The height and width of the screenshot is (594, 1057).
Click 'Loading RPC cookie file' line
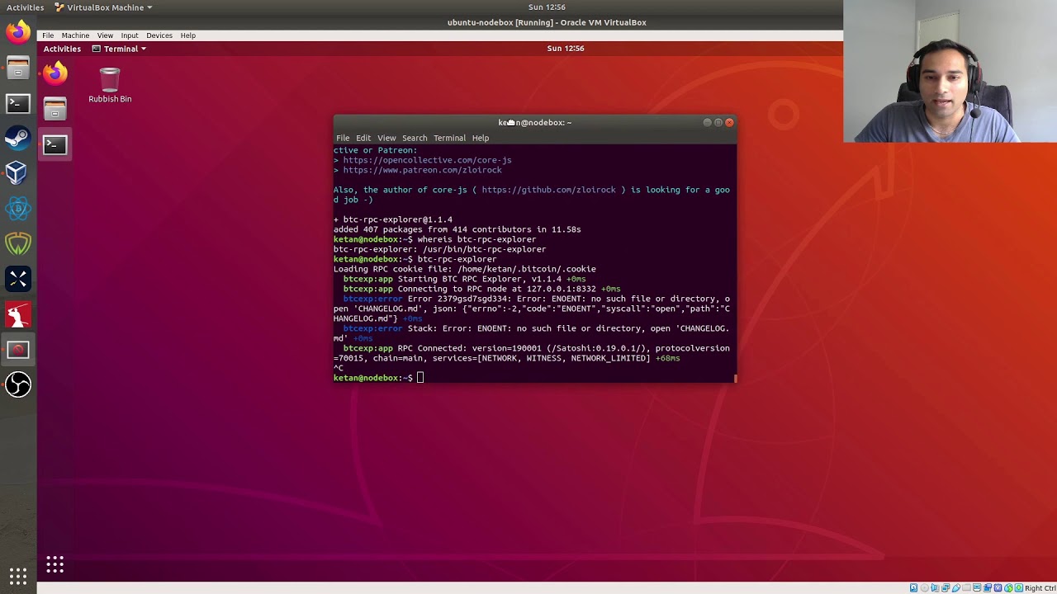click(x=464, y=269)
